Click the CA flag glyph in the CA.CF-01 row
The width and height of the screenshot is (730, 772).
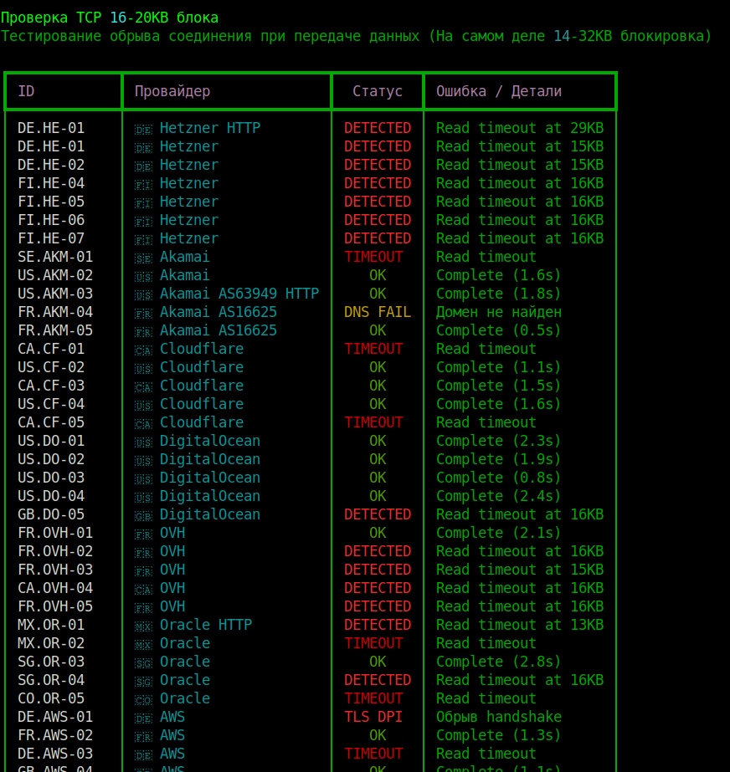point(143,350)
